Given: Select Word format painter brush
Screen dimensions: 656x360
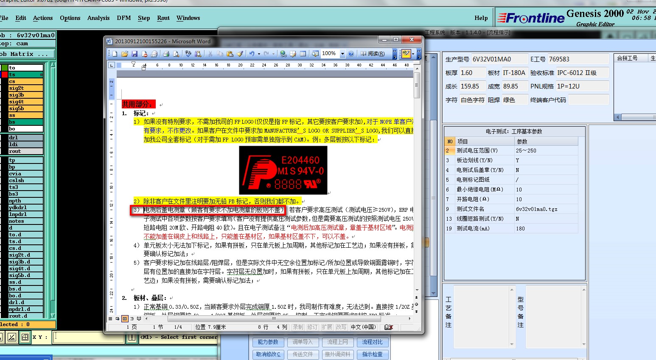Looking at the screenshot, I should pos(240,54).
